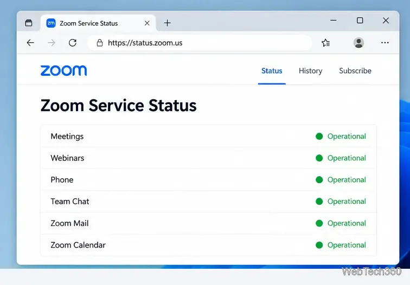410x285 pixels.
Task: Click the green status dot for Meetings
Action: pyautogui.click(x=319, y=137)
